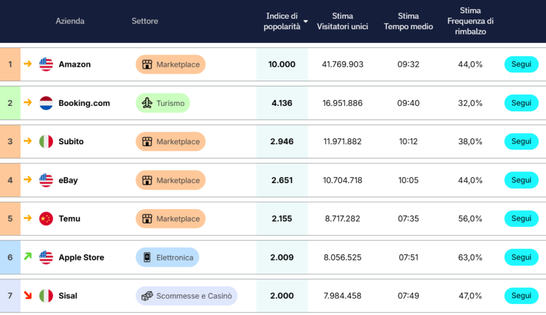The image size is (546, 315).
Task: Click the store icon in Temu's Marketplace tag
Action: pyautogui.click(x=147, y=219)
